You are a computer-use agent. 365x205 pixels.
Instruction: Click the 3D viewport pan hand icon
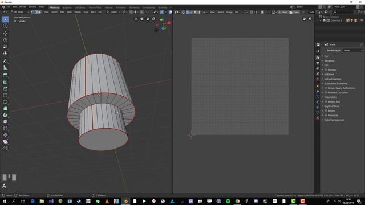(x=148, y=19)
